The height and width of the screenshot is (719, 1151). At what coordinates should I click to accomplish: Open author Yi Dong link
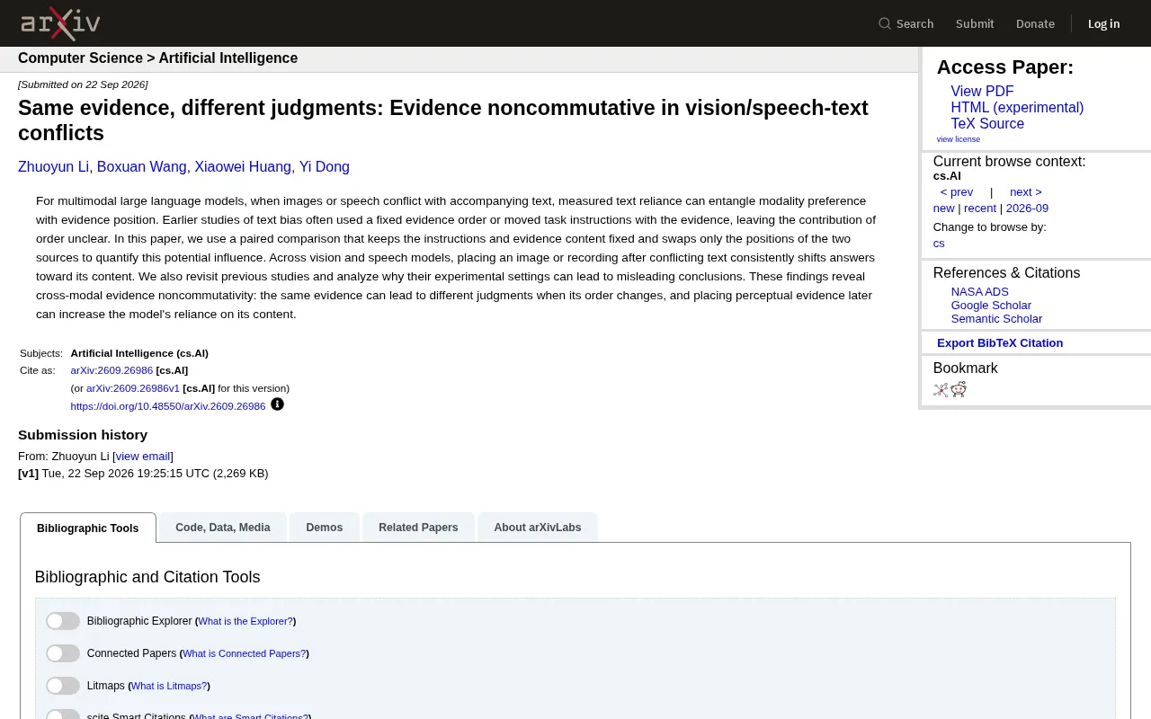point(325,167)
